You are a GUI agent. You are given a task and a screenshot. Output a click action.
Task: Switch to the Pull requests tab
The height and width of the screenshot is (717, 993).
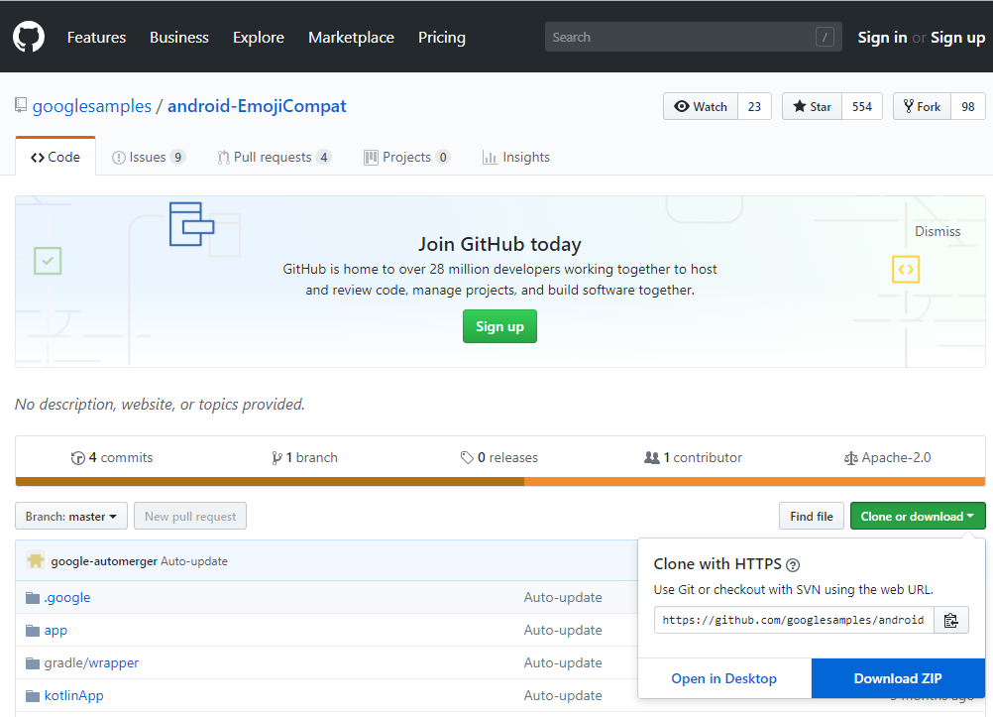coord(273,157)
